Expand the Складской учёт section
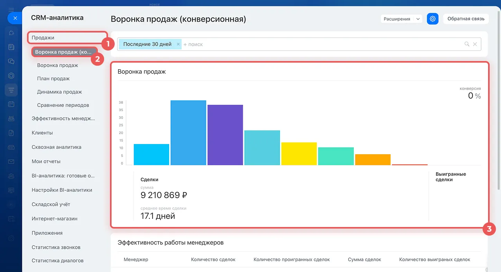The width and height of the screenshot is (501, 272). (51, 204)
